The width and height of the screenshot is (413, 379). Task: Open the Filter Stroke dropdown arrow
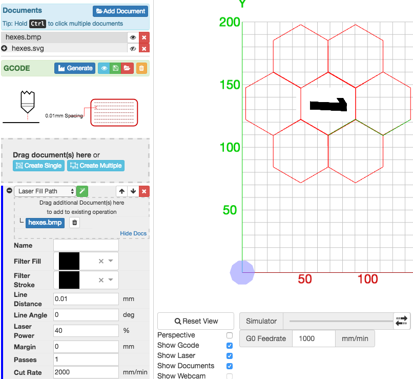pos(111,280)
